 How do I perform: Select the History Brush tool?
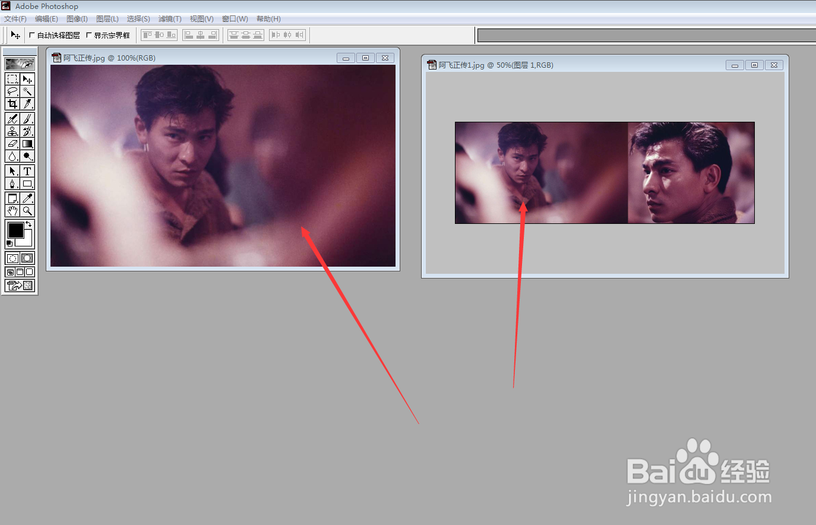[x=27, y=131]
